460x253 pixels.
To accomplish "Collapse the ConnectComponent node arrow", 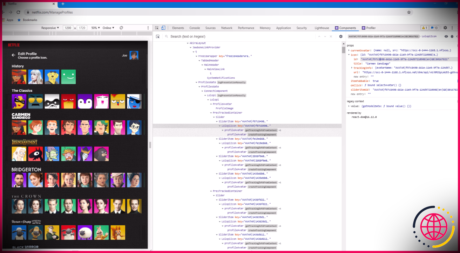I will [x=202, y=91].
